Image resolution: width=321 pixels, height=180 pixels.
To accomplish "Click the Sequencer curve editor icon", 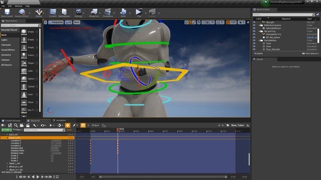I will click(104, 125).
